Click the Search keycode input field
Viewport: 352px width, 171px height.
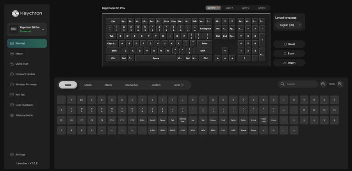(298, 84)
